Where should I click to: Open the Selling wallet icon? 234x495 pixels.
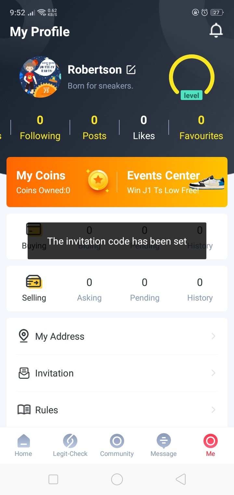(x=34, y=281)
